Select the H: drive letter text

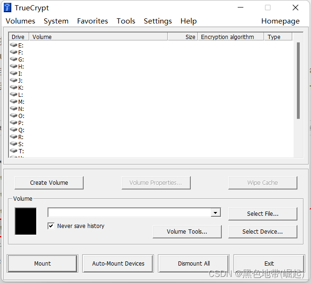click(x=21, y=66)
